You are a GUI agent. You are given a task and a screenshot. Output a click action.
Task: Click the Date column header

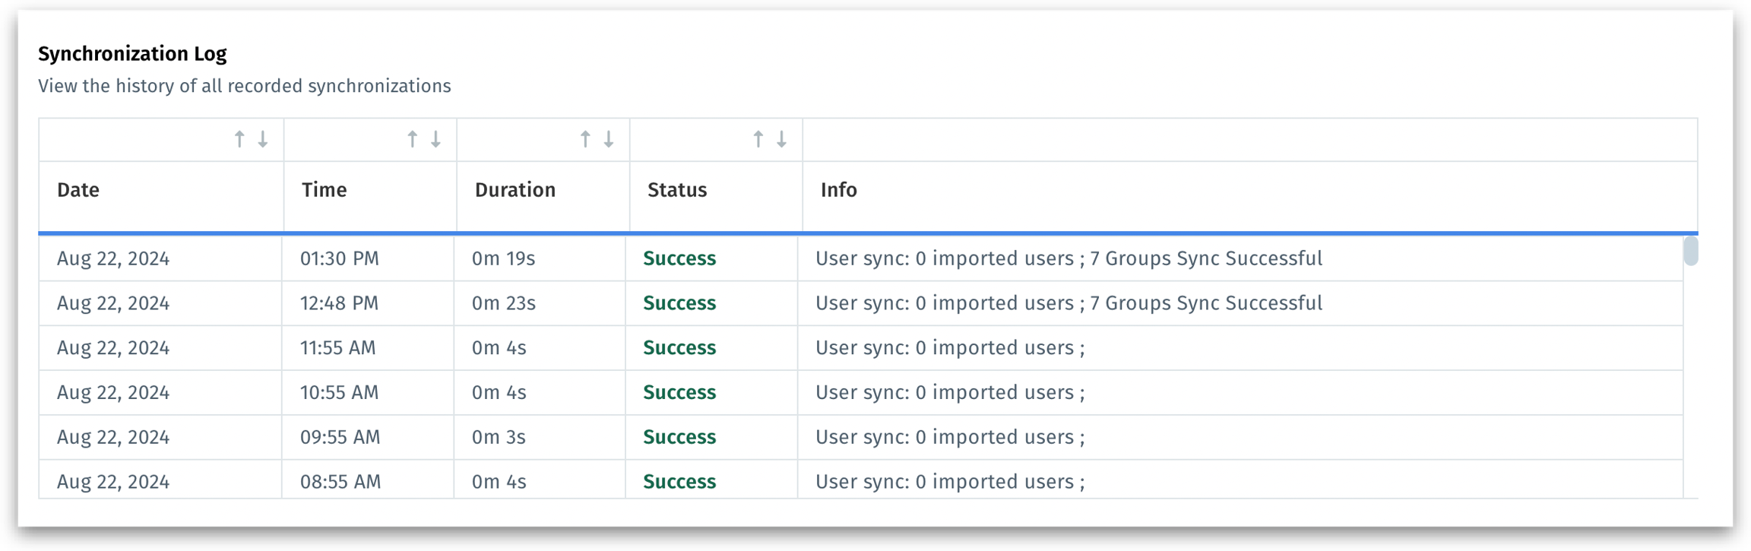(x=78, y=190)
